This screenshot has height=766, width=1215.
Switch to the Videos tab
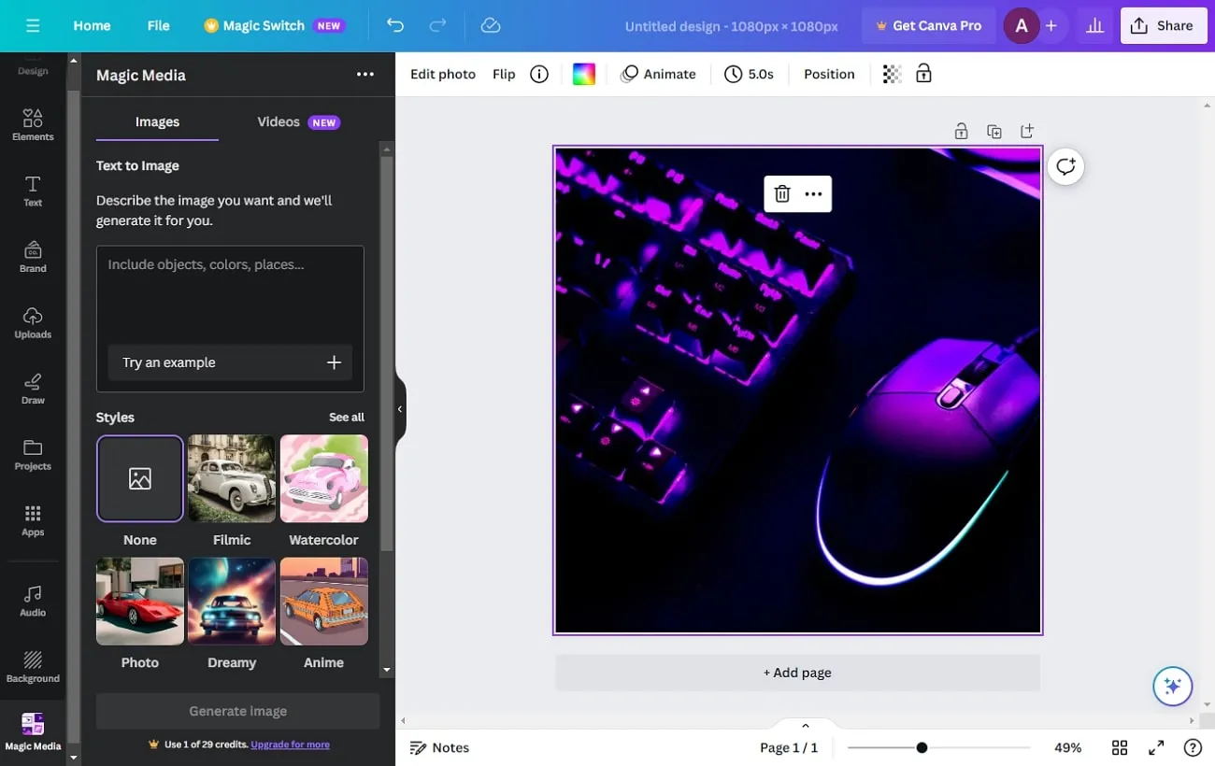278,121
